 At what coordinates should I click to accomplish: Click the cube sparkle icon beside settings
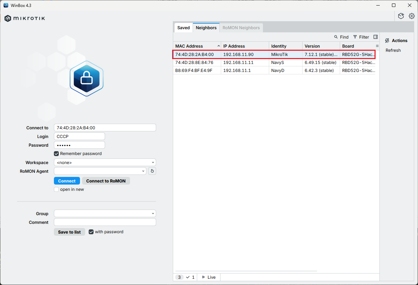pyautogui.click(x=401, y=16)
